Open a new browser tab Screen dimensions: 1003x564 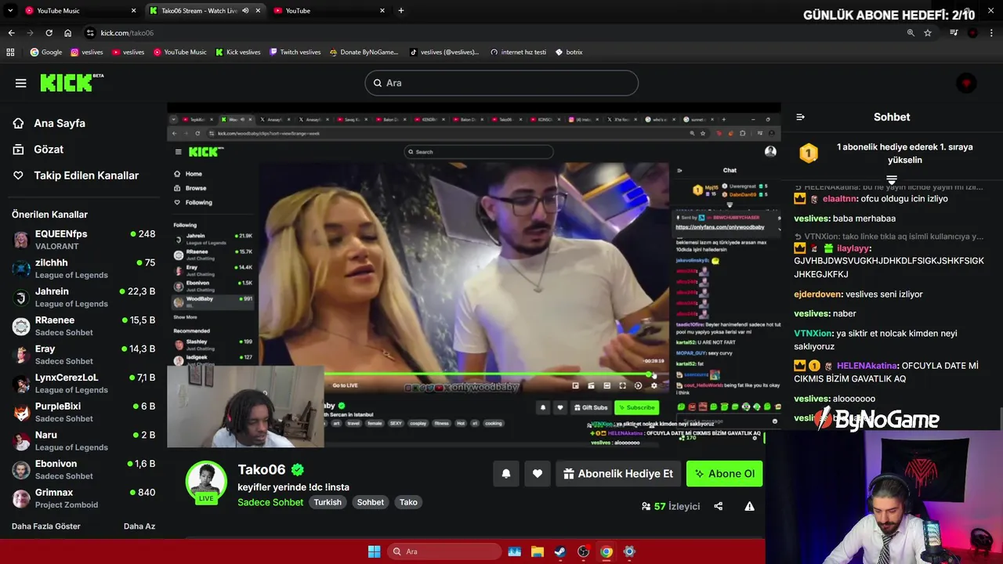point(401,10)
